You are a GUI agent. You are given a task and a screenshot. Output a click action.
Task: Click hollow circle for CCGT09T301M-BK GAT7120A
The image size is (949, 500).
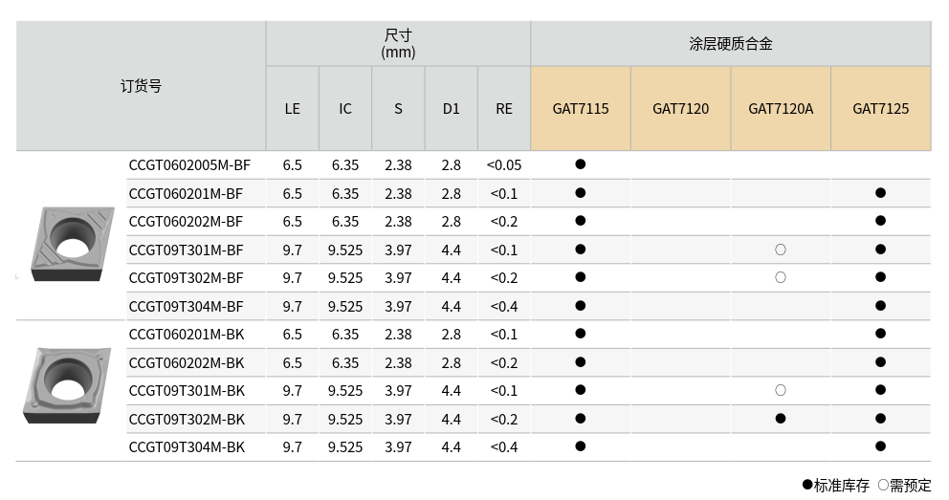coord(781,390)
